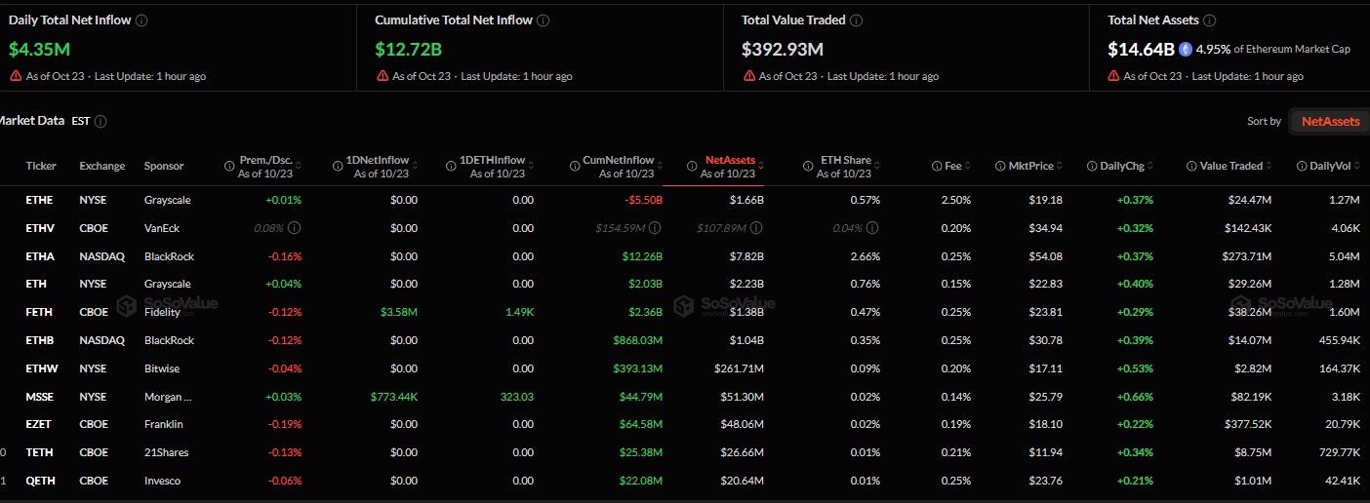Click the $773.44K MSSE daily inflow

click(394, 397)
